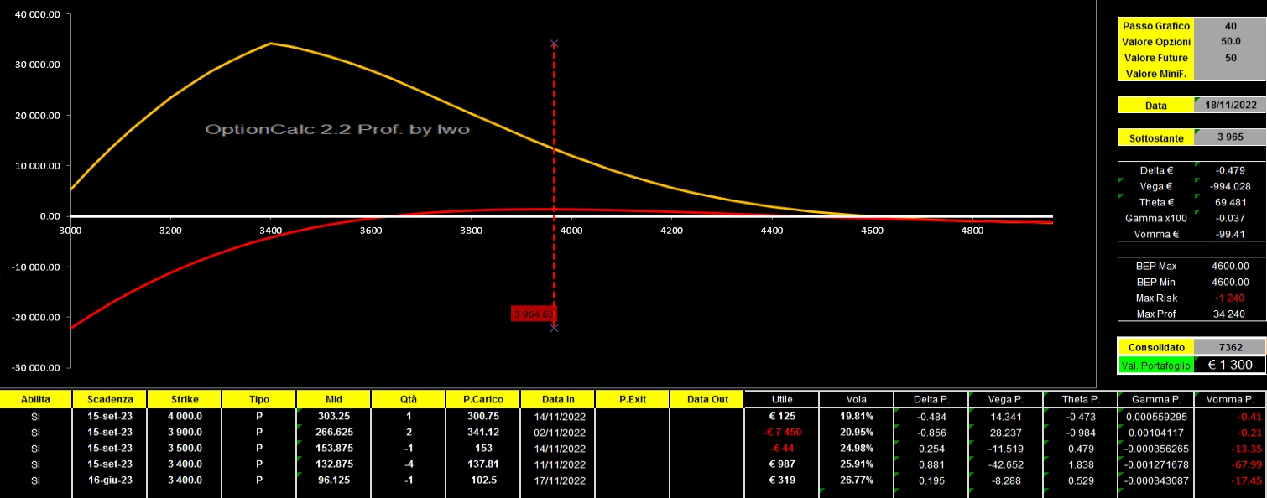Select the strike cell 3 900.0

[185, 432]
